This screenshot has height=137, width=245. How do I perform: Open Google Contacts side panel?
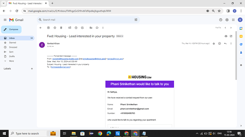click(x=241, y=52)
